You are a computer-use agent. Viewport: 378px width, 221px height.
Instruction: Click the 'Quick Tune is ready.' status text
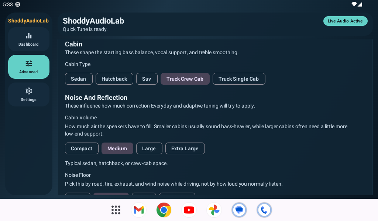pos(85,29)
